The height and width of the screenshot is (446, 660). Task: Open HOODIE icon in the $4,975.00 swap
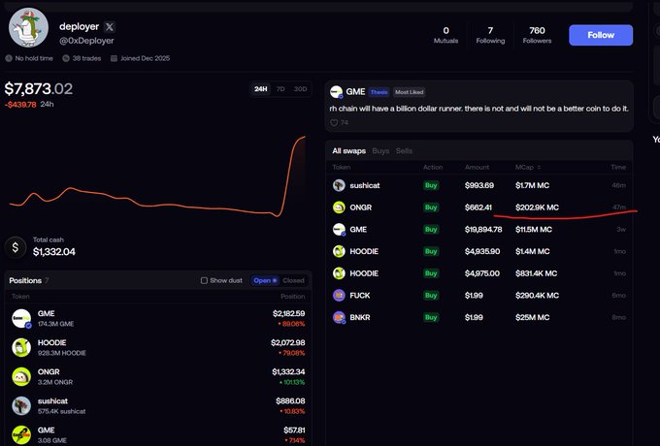339,273
